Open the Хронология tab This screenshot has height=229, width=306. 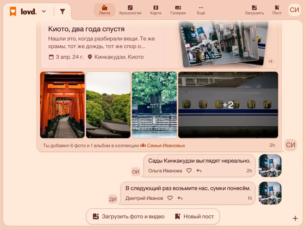point(130,10)
